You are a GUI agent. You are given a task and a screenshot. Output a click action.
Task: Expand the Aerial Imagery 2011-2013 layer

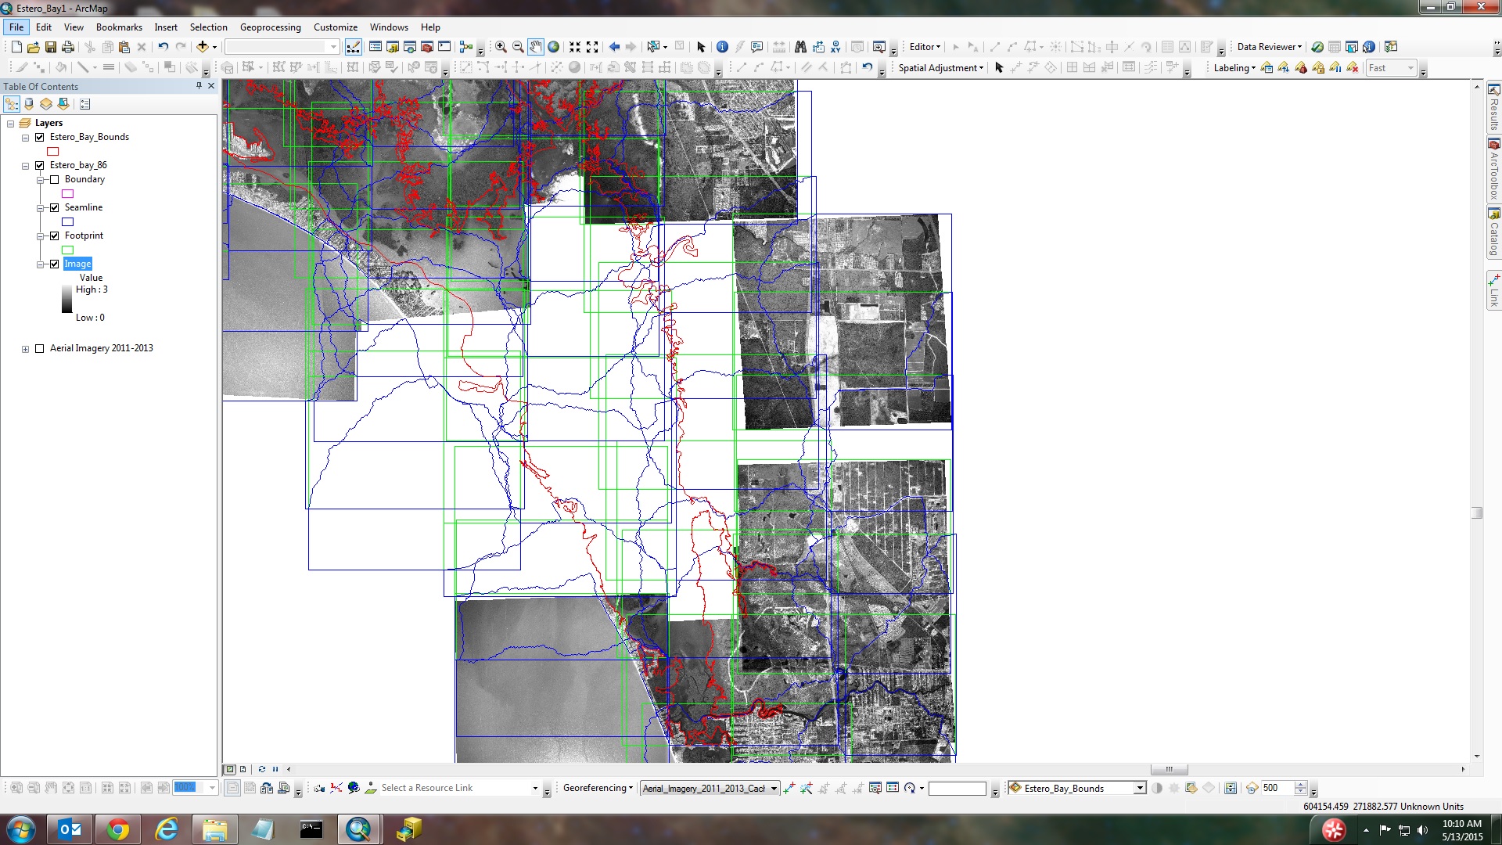pyautogui.click(x=26, y=349)
